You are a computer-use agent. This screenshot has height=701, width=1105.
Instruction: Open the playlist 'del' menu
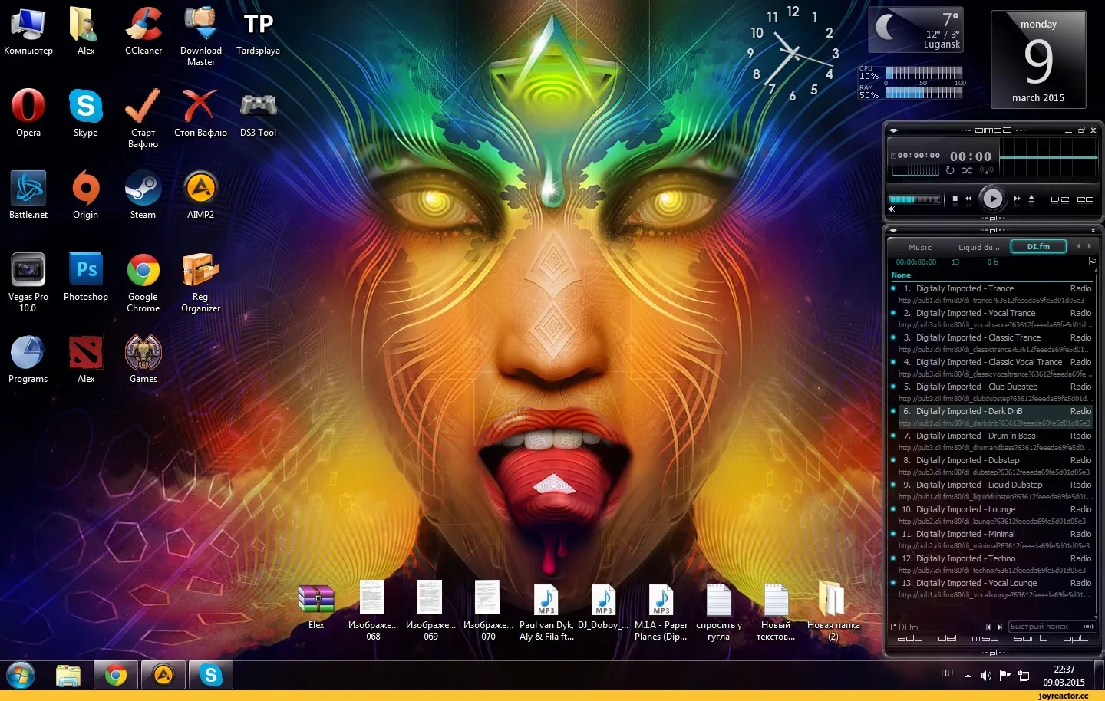click(x=947, y=638)
